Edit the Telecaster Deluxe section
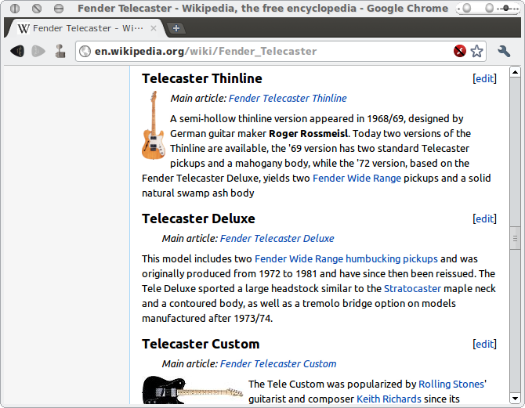Image resolution: width=525 pixels, height=408 pixels. click(484, 219)
